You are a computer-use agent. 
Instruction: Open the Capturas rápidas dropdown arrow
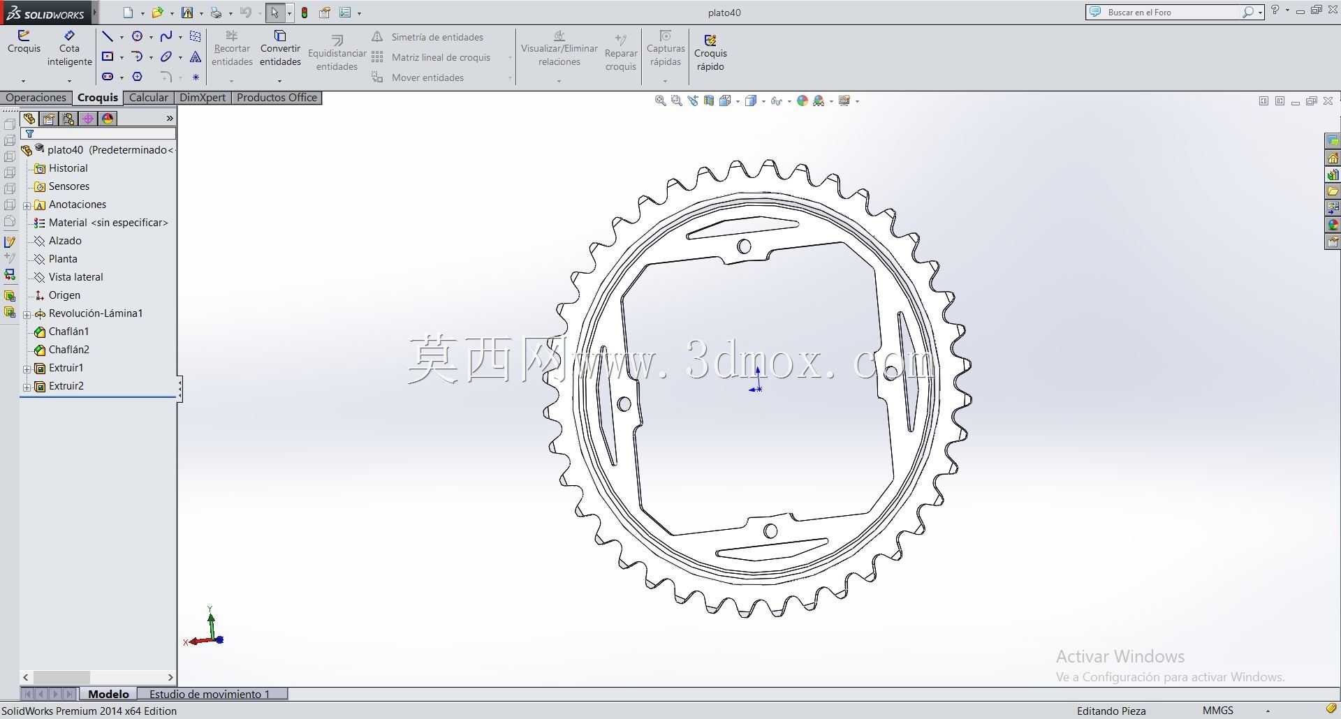pos(665,81)
